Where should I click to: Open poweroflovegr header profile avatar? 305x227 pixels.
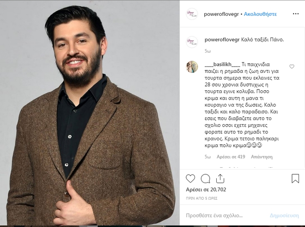pos(192,14)
